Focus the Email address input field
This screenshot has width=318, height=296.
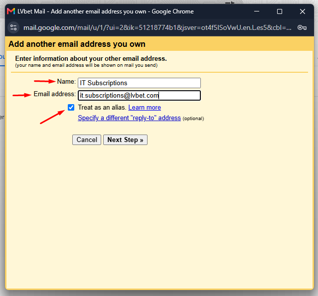click(139, 96)
